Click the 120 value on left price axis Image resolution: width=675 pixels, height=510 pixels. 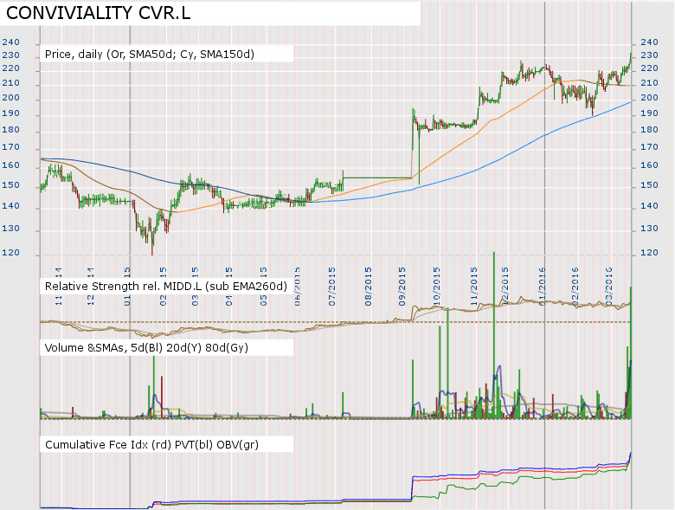pyautogui.click(x=10, y=253)
